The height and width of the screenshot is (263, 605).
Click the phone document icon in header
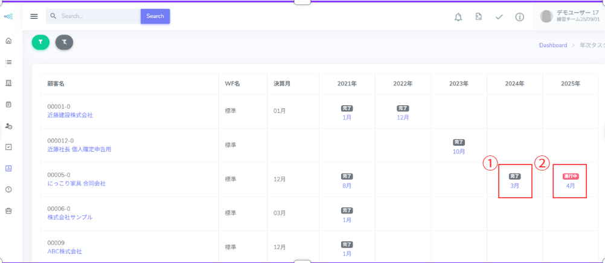pyautogui.click(x=478, y=16)
